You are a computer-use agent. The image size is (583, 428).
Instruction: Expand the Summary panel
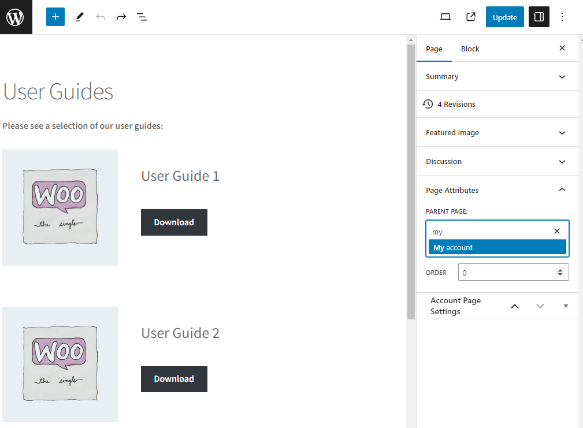497,77
